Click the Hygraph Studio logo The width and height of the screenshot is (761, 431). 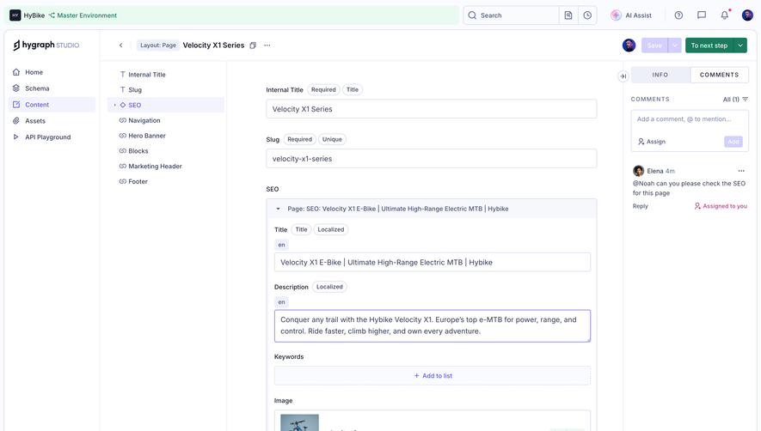point(46,46)
